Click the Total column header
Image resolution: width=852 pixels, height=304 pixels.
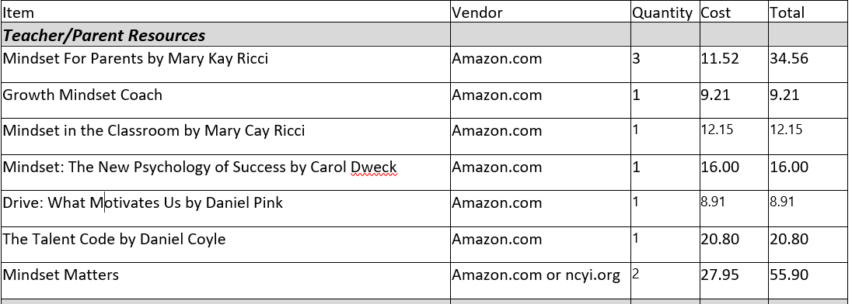coord(808,12)
